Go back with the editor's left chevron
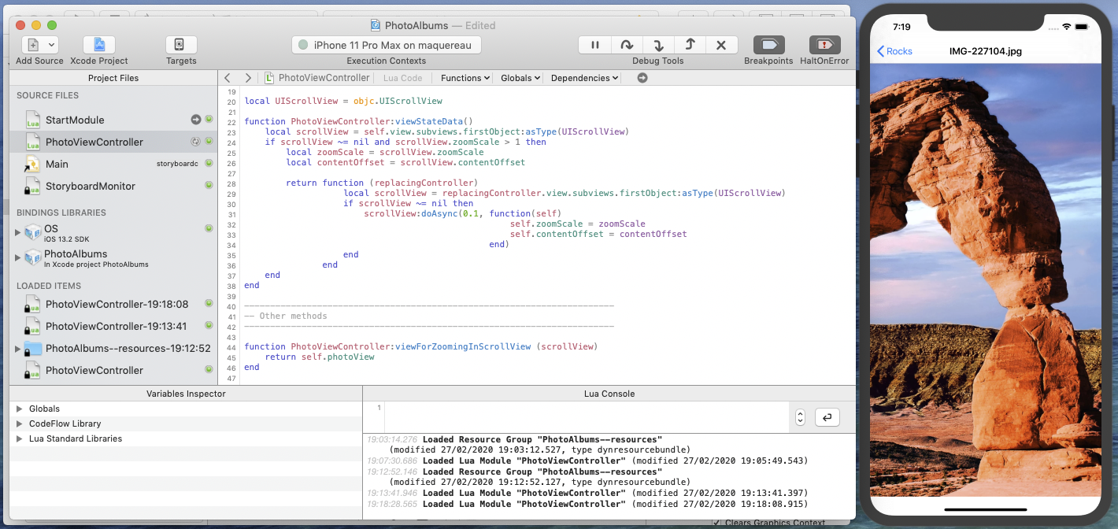Viewport: 1118px width, 529px height. point(228,78)
